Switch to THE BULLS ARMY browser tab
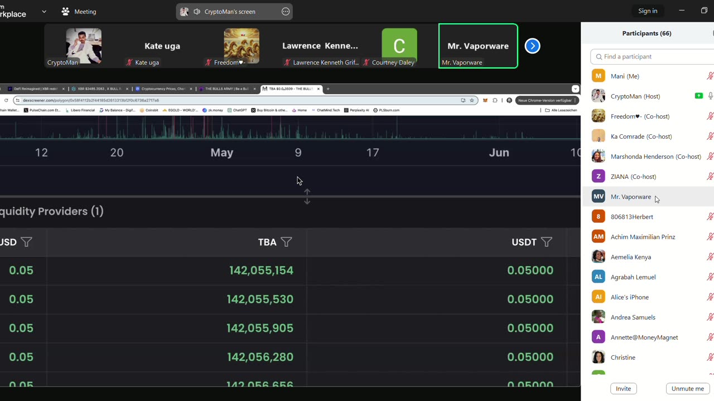Screen dimensions: 714x401 point(227,89)
